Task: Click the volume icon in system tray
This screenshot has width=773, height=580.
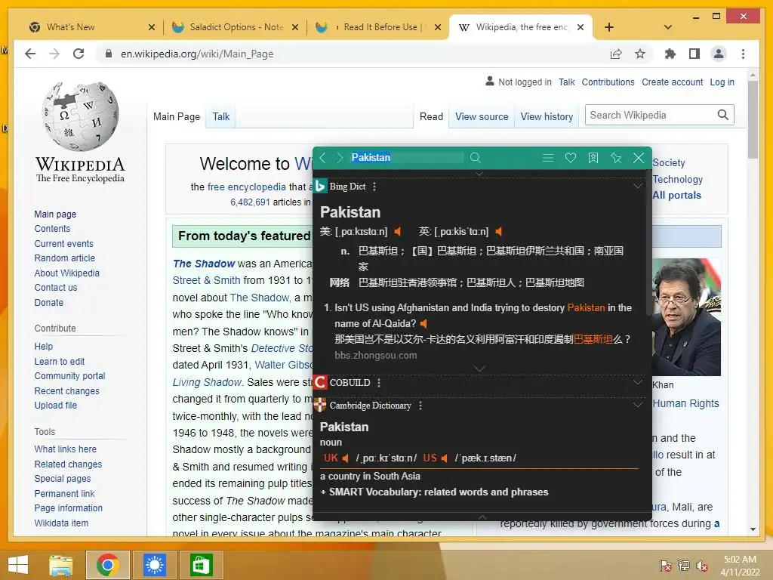Action: [702, 566]
